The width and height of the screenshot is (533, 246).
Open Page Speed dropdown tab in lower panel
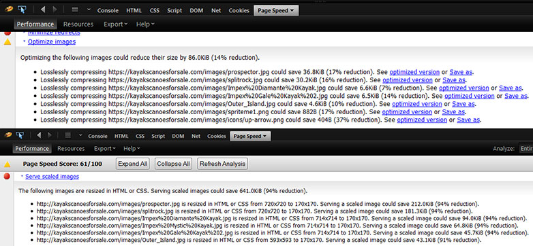pyautogui.click(x=250, y=136)
